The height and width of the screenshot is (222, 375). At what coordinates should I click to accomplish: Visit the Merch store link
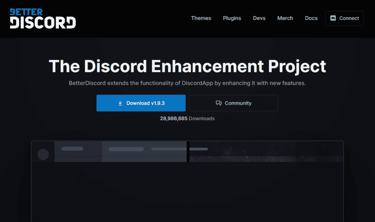(285, 18)
